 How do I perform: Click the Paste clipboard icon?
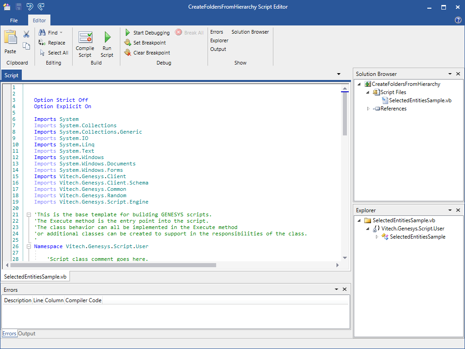(x=10, y=38)
